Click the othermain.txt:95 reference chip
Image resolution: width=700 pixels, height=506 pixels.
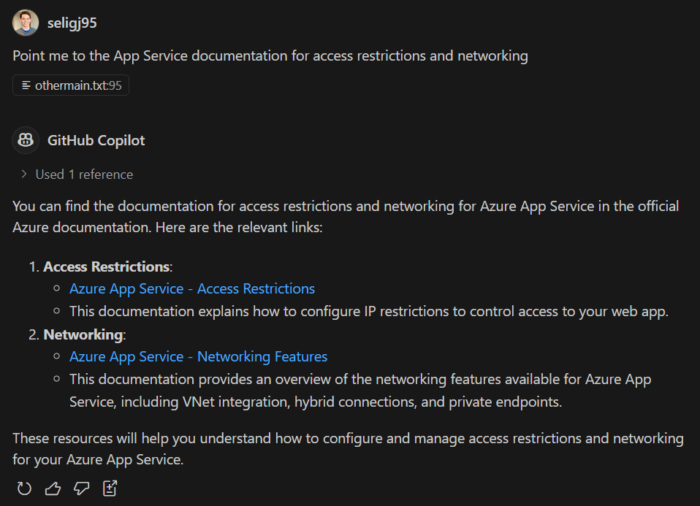tap(70, 85)
